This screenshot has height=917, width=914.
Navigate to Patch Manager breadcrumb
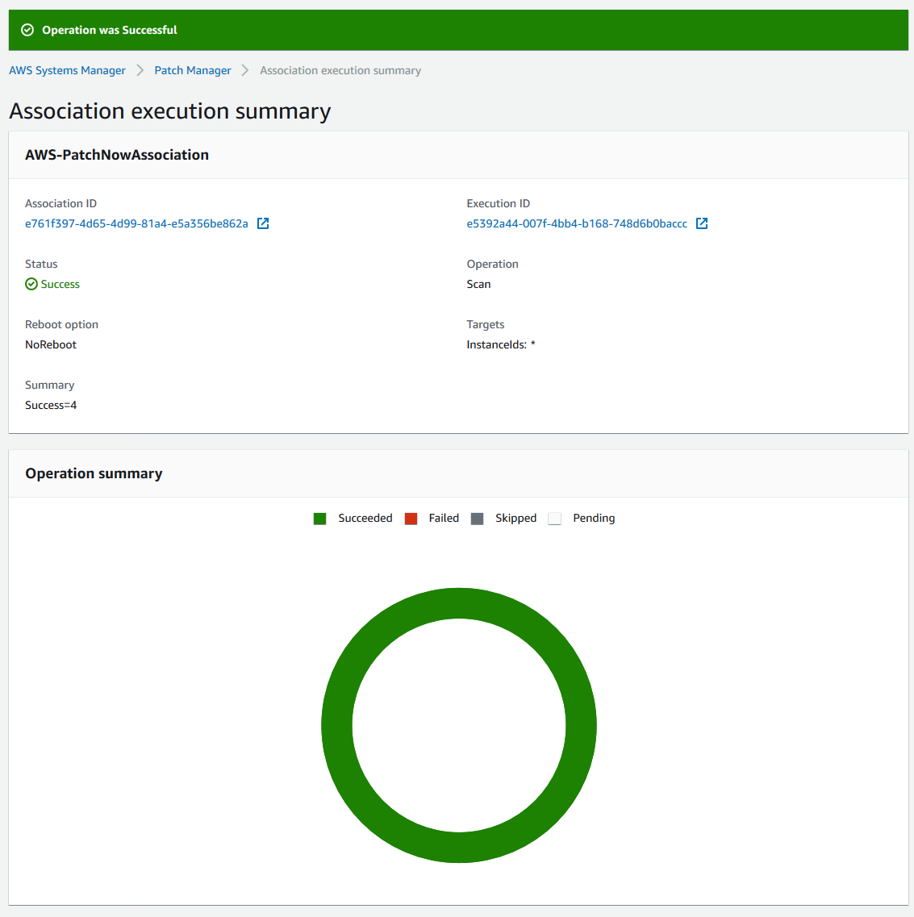pyautogui.click(x=193, y=70)
